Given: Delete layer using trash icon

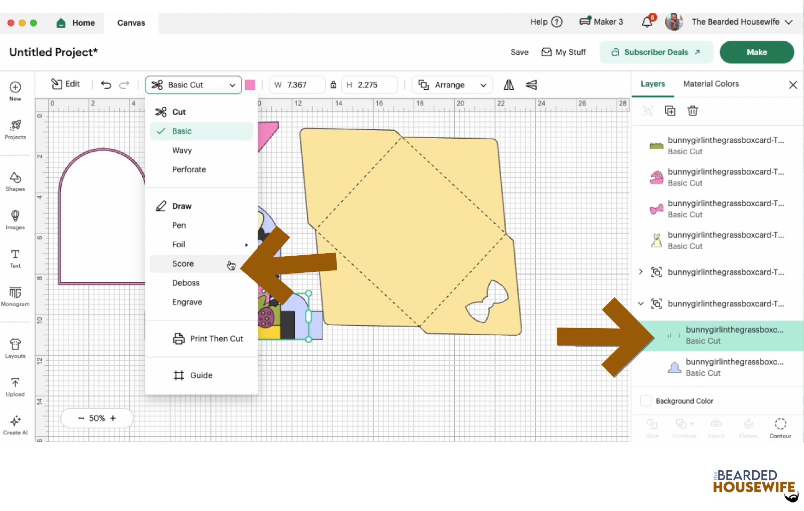Looking at the screenshot, I should pos(692,111).
